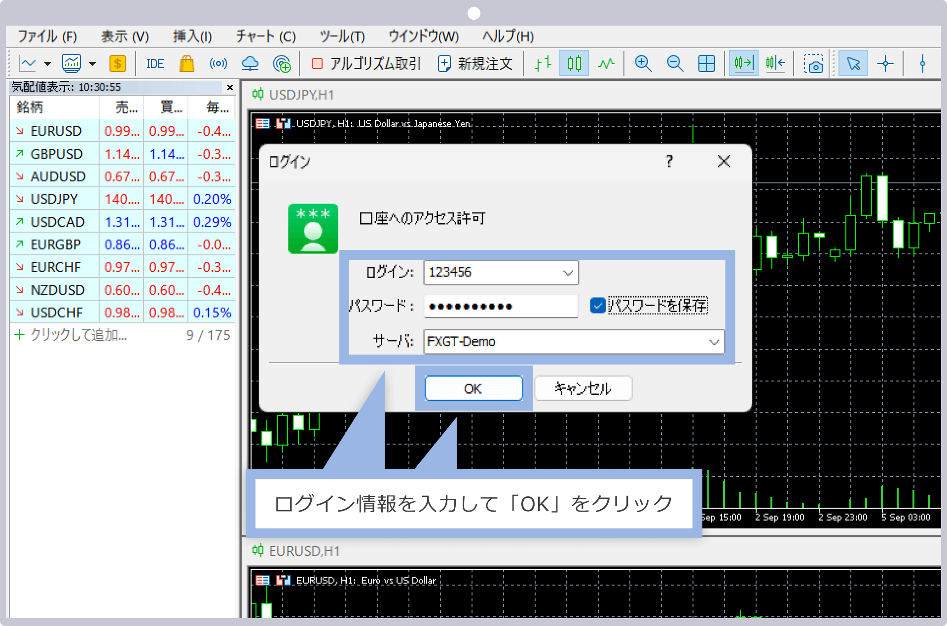Toggle chart auto-scroll to latest bars
The image size is (947, 626).
click(744, 63)
